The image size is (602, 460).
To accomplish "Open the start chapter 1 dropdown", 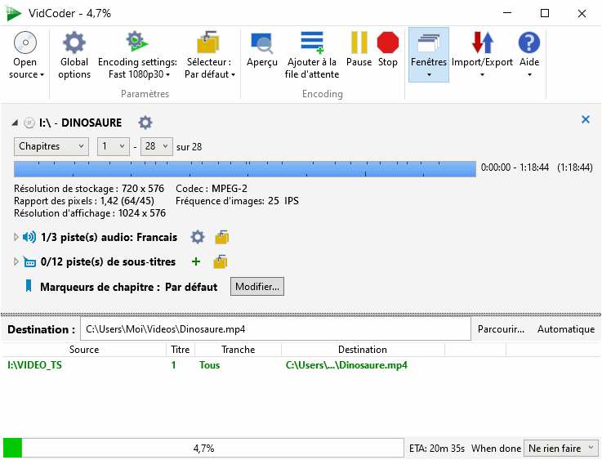I will point(113,146).
